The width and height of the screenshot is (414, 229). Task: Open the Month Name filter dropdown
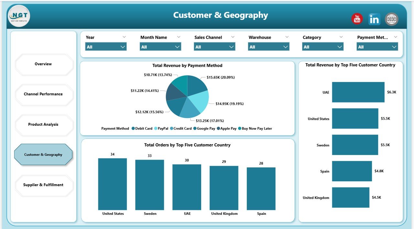tap(160, 47)
